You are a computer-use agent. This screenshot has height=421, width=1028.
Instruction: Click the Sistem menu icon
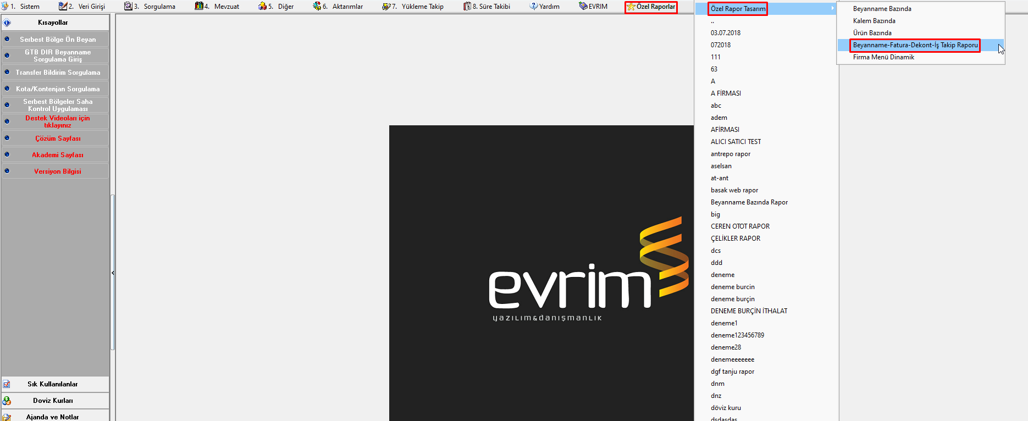click(x=4, y=7)
